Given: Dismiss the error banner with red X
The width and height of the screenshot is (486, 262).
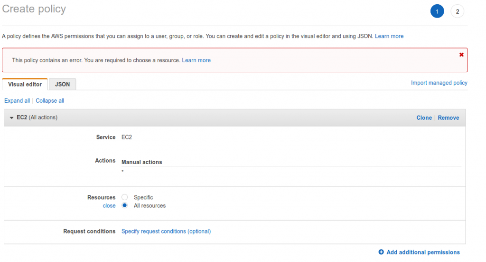Looking at the screenshot, I should click(x=461, y=55).
